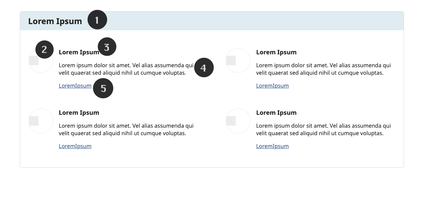Screen dimensions: 434x198
Task: Click the badge numbered 5 beside the link
Action: click(x=103, y=88)
